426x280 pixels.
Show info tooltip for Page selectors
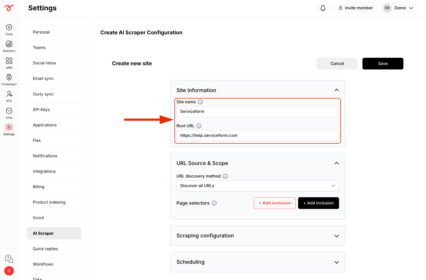coord(214,203)
